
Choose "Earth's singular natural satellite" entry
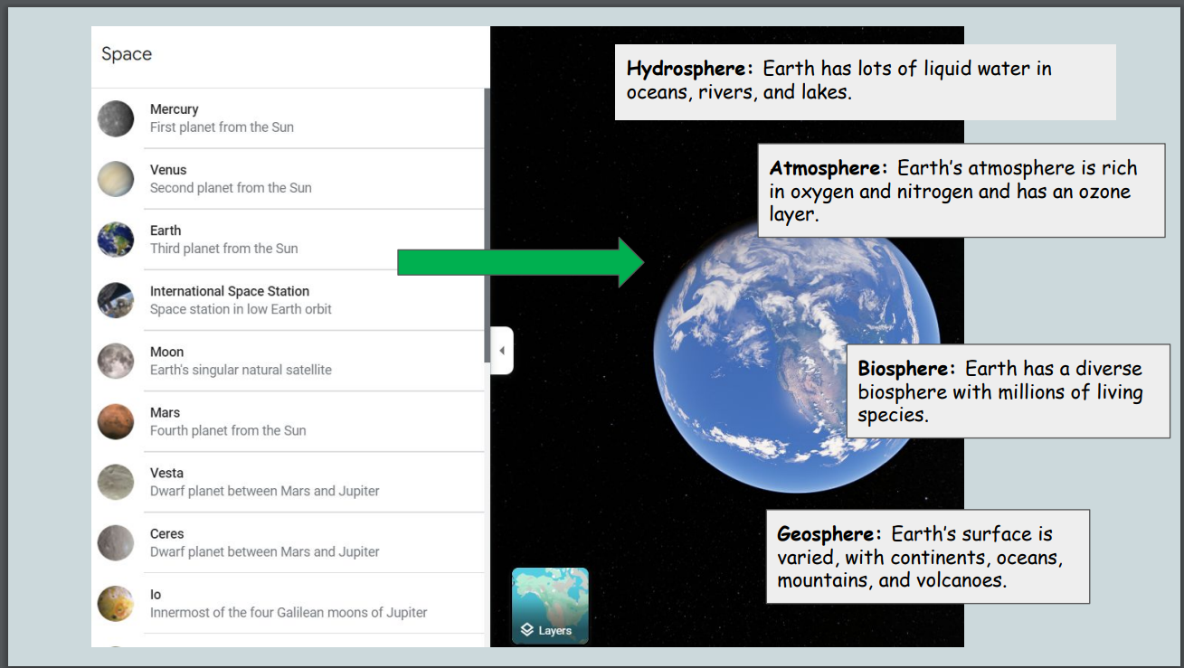[x=241, y=370]
